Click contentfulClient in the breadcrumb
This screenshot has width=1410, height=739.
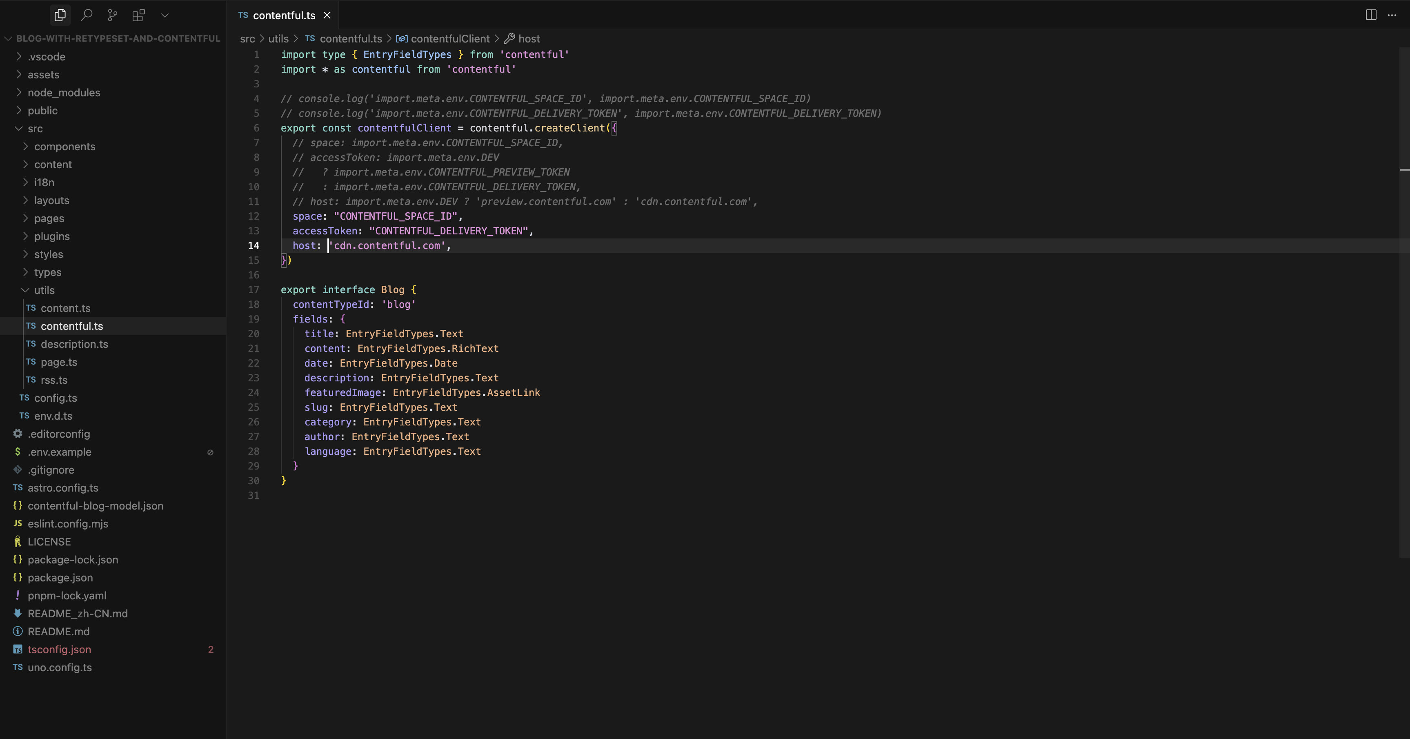450,39
